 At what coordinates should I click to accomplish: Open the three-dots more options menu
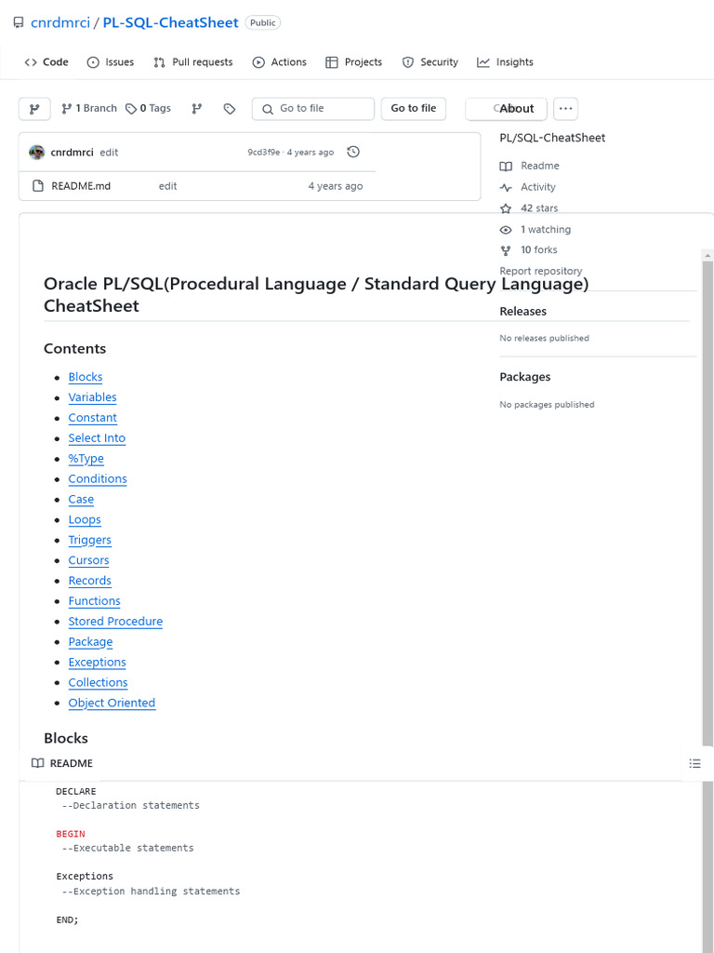[x=565, y=109]
